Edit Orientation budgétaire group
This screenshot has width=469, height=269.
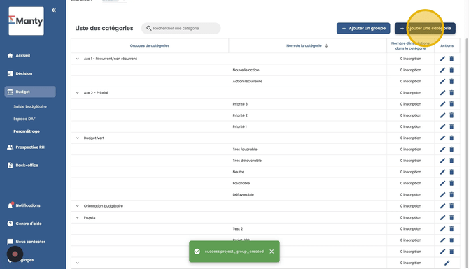(x=442, y=206)
